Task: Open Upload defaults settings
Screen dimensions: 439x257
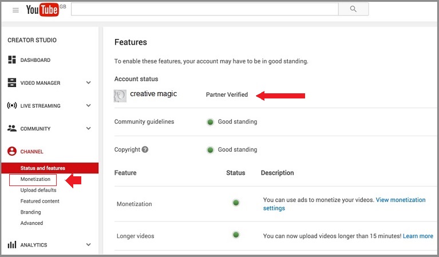Action: coord(38,190)
